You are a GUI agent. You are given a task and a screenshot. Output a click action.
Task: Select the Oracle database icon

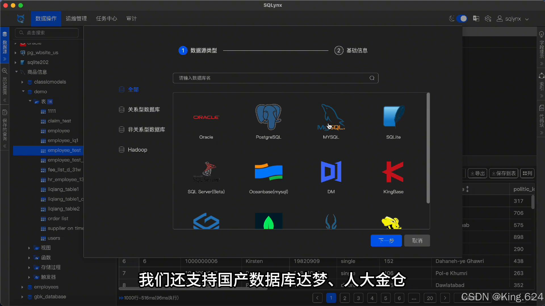point(206,117)
